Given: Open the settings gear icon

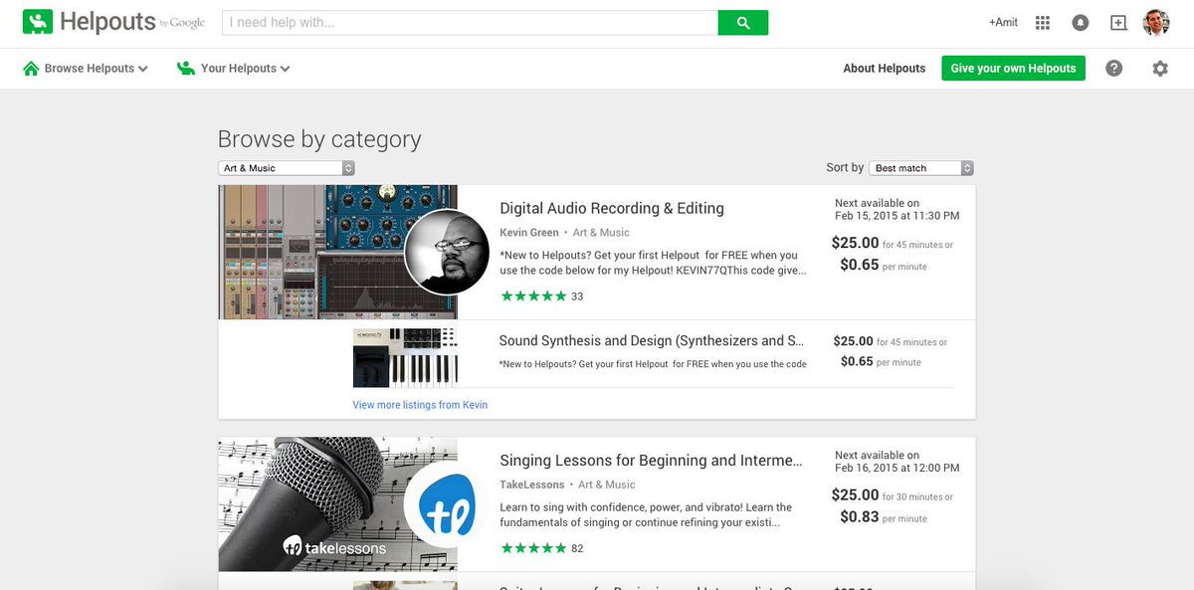Looking at the screenshot, I should tap(1160, 68).
